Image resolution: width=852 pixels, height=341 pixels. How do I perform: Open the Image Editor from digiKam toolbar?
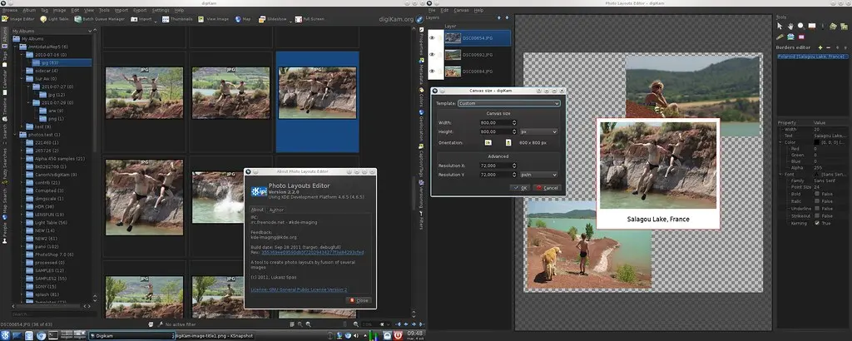tap(18, 19)
